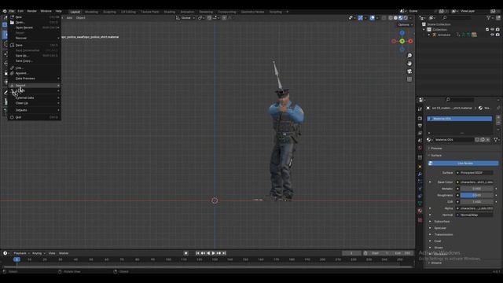Open the Surface Principled BSDF dropdown
The height and width of the screenshot is (283, 503).
point(475,173)
